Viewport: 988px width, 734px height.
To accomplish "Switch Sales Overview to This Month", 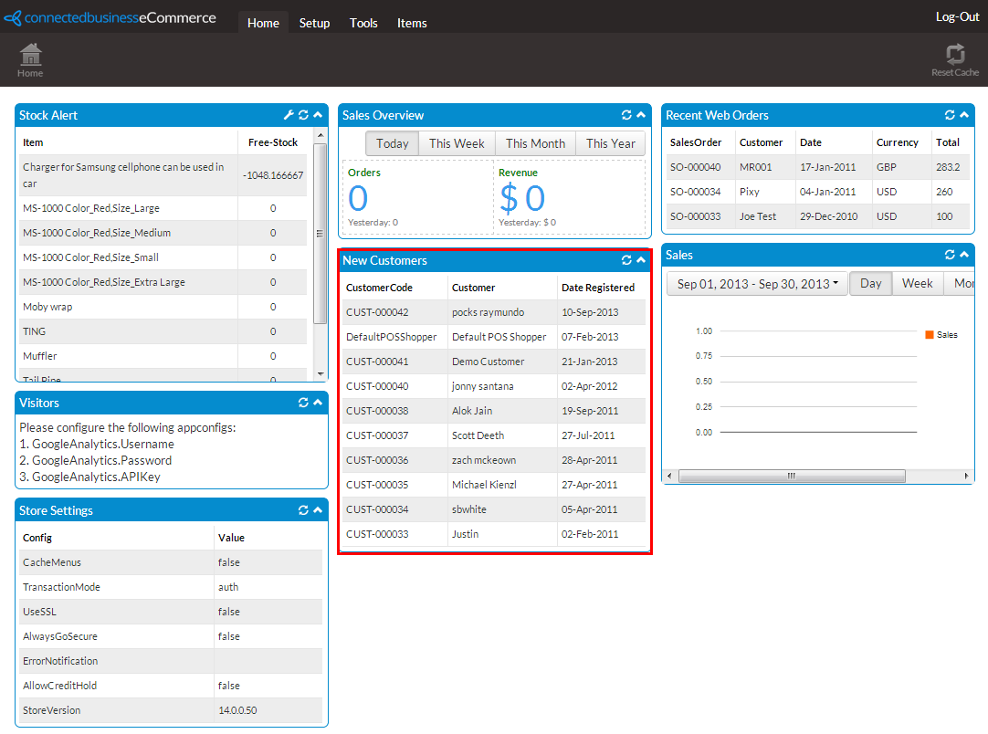I will [x=535, y=143].
